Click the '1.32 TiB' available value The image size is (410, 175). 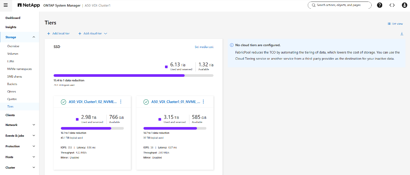(x=206, y=65)
